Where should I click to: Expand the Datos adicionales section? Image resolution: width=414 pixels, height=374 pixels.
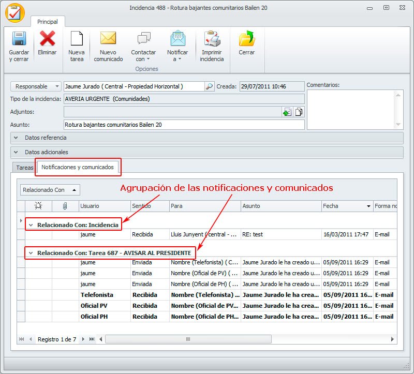[x=16, y=152]
